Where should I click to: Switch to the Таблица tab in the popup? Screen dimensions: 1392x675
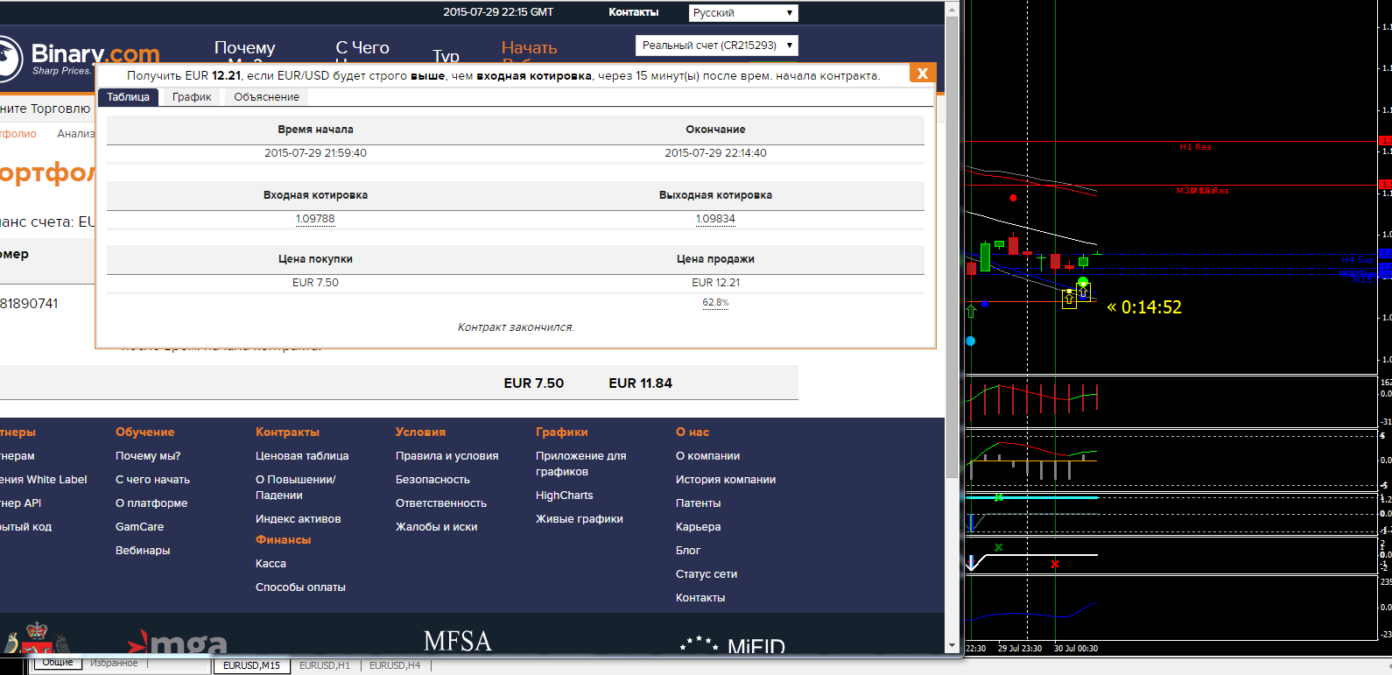[128, 97]
